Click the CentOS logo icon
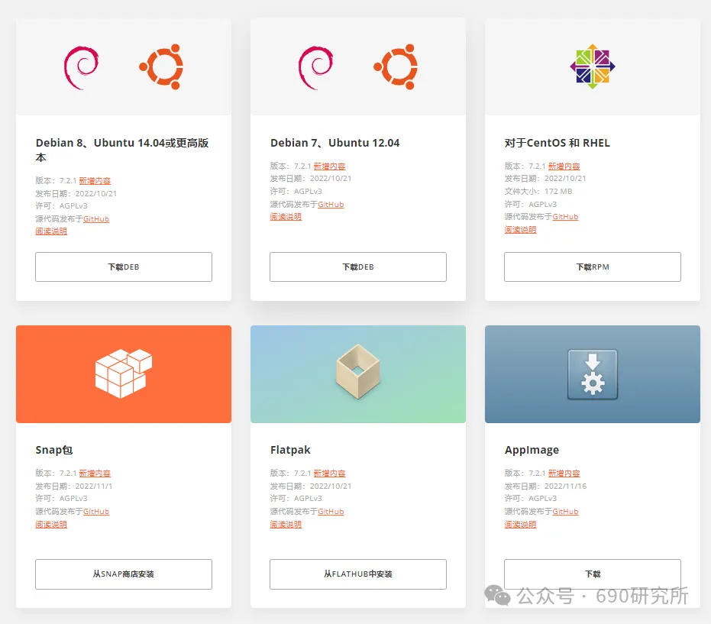Image resolution: width=711 pixels, height=624 pixels. (592, 66)
